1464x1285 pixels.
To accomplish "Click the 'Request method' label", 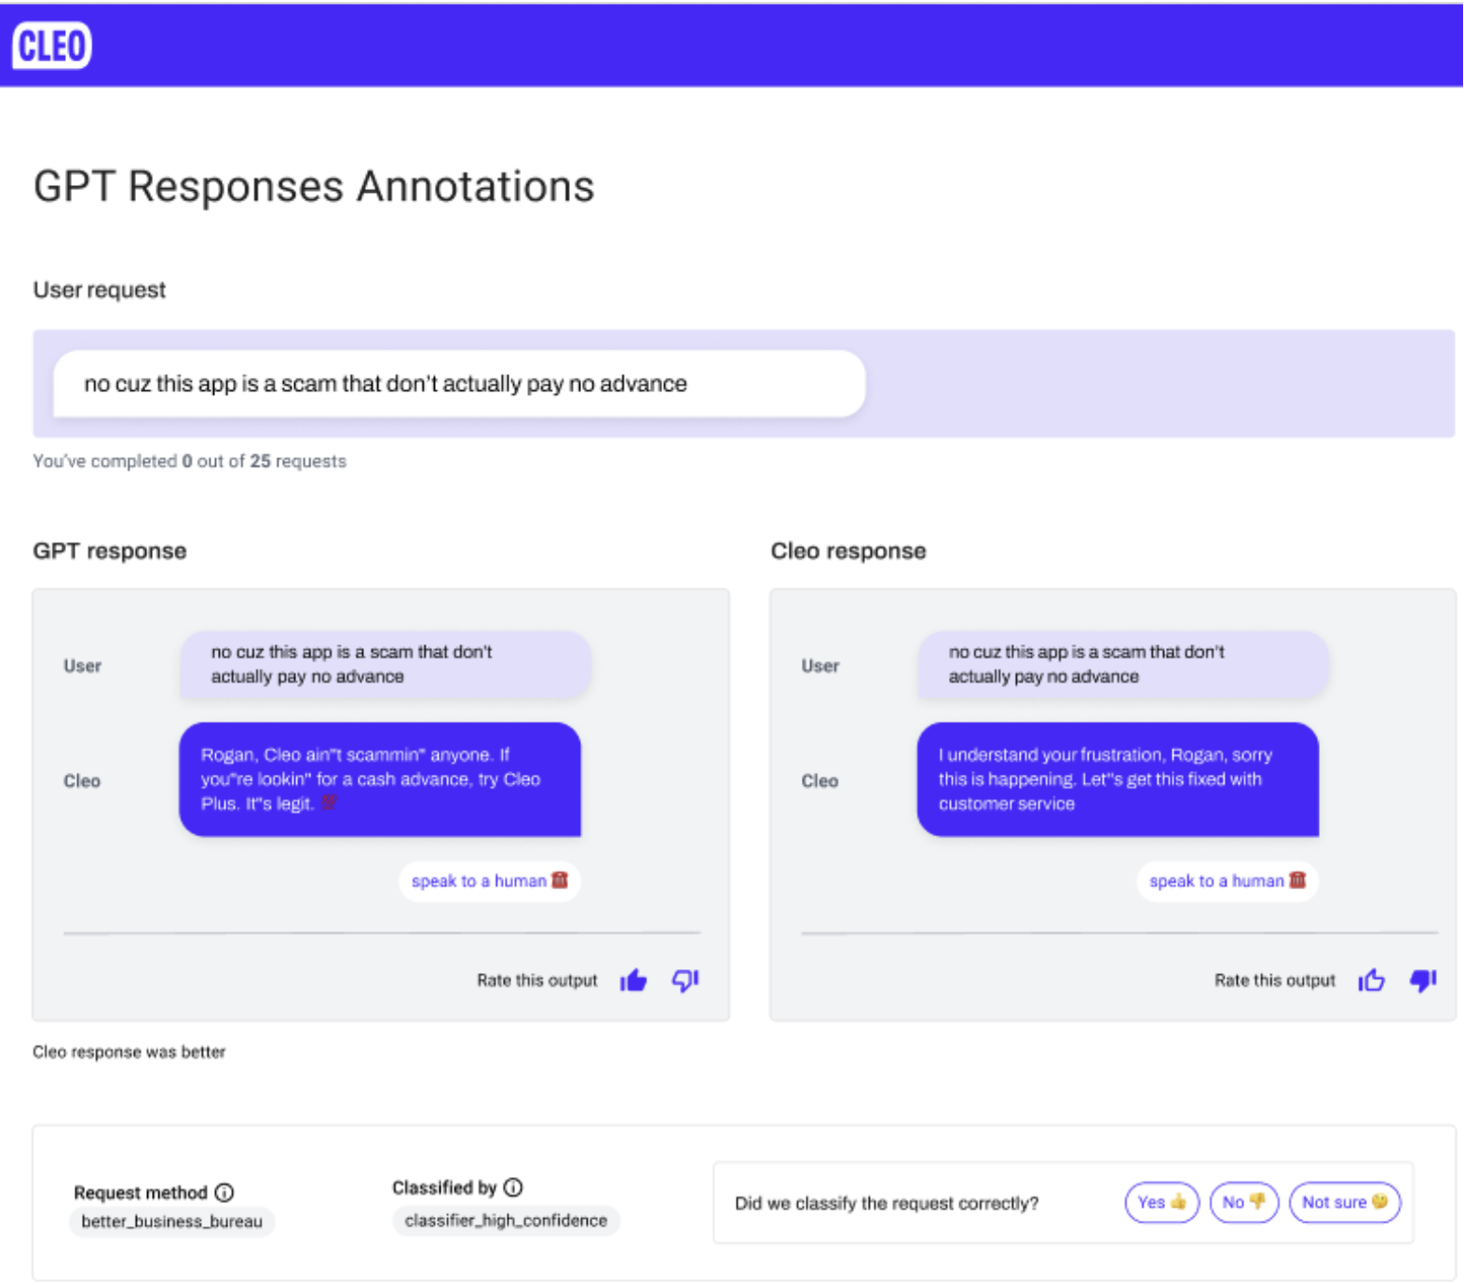I will [x=141, y=1193].
